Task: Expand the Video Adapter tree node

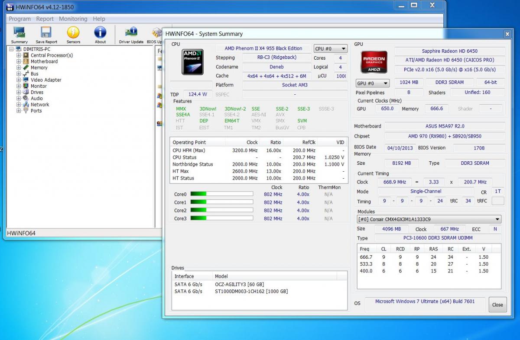Action: tap(19, 80)
